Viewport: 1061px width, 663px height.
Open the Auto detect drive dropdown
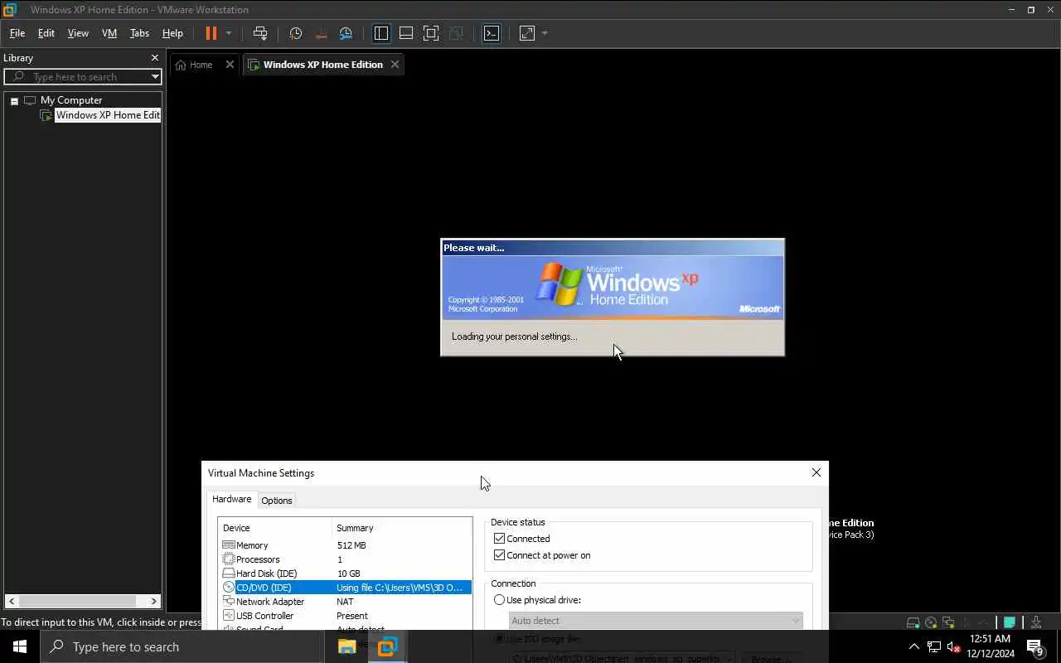coord(656,621)
